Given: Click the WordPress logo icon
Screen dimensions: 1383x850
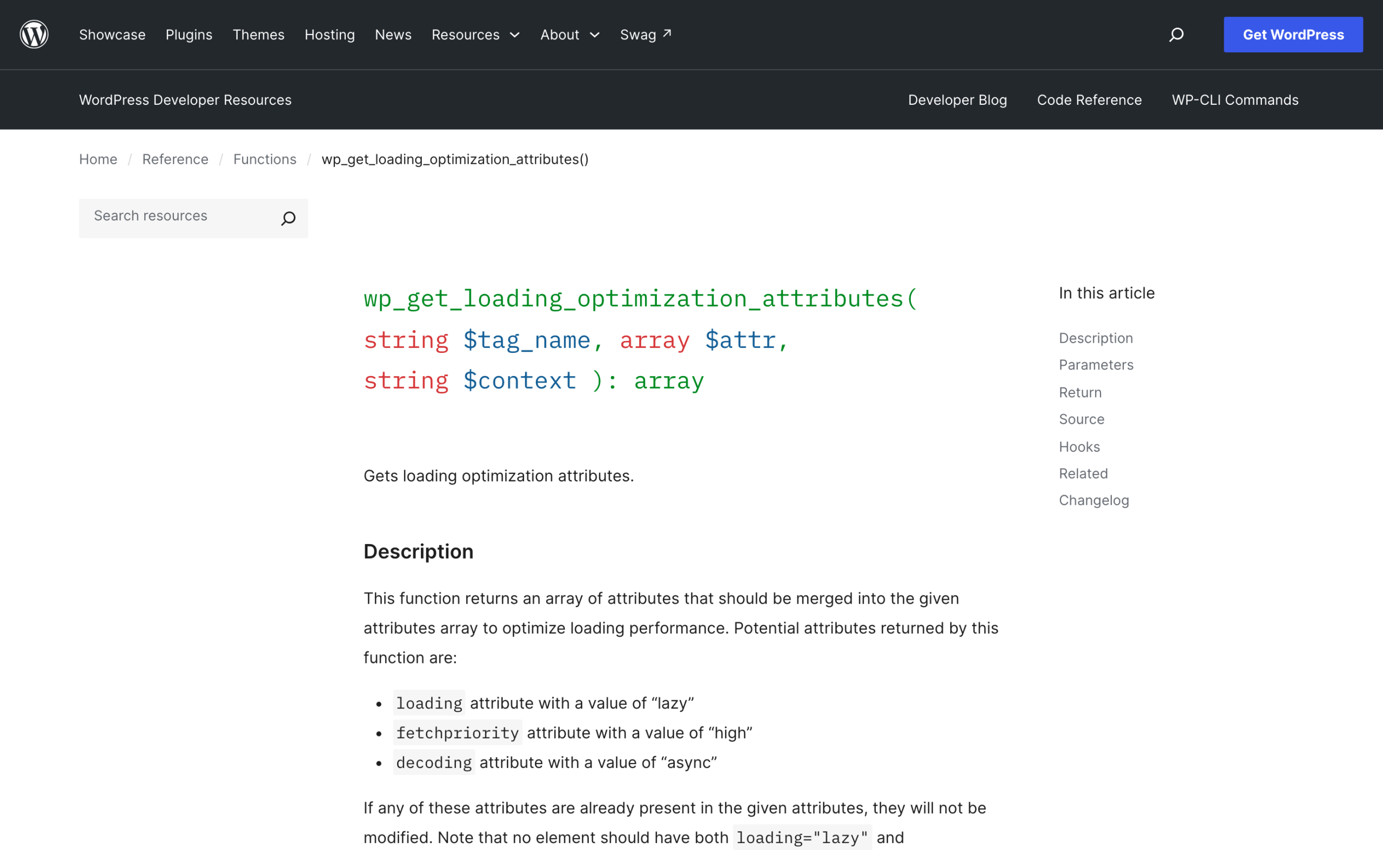Looking at the screenshot, I should [x=34, y=34].
